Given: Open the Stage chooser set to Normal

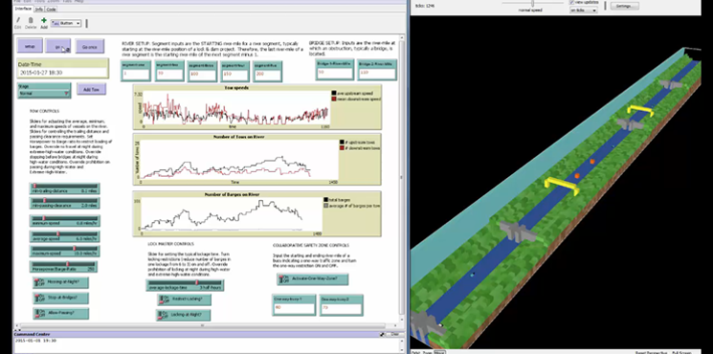Looking at the screenshot, I should [x=44, y=91].
